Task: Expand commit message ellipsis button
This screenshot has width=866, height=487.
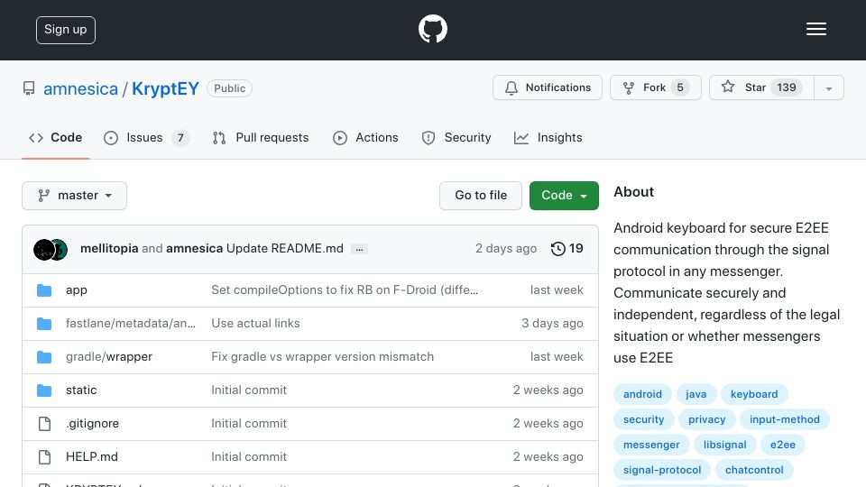Action: (360, 250)
